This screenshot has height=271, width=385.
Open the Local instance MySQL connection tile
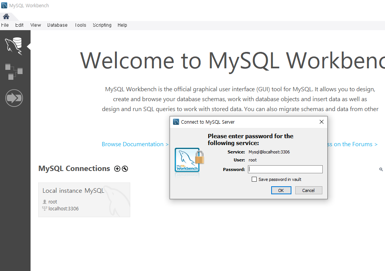84,200
